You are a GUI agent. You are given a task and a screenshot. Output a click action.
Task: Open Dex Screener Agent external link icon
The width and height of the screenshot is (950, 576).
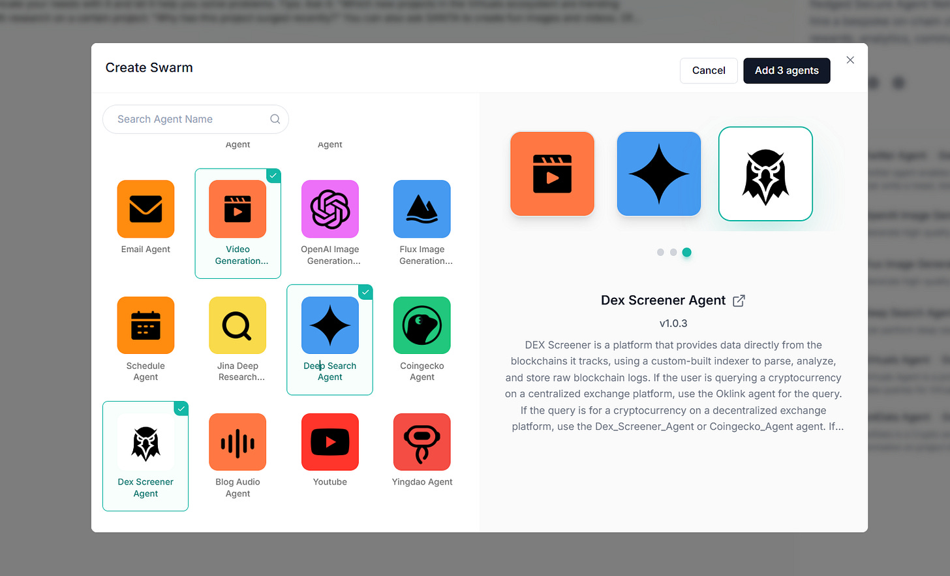pos(739,300)
